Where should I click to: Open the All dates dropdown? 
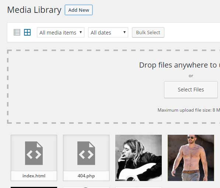coord(108,32)
